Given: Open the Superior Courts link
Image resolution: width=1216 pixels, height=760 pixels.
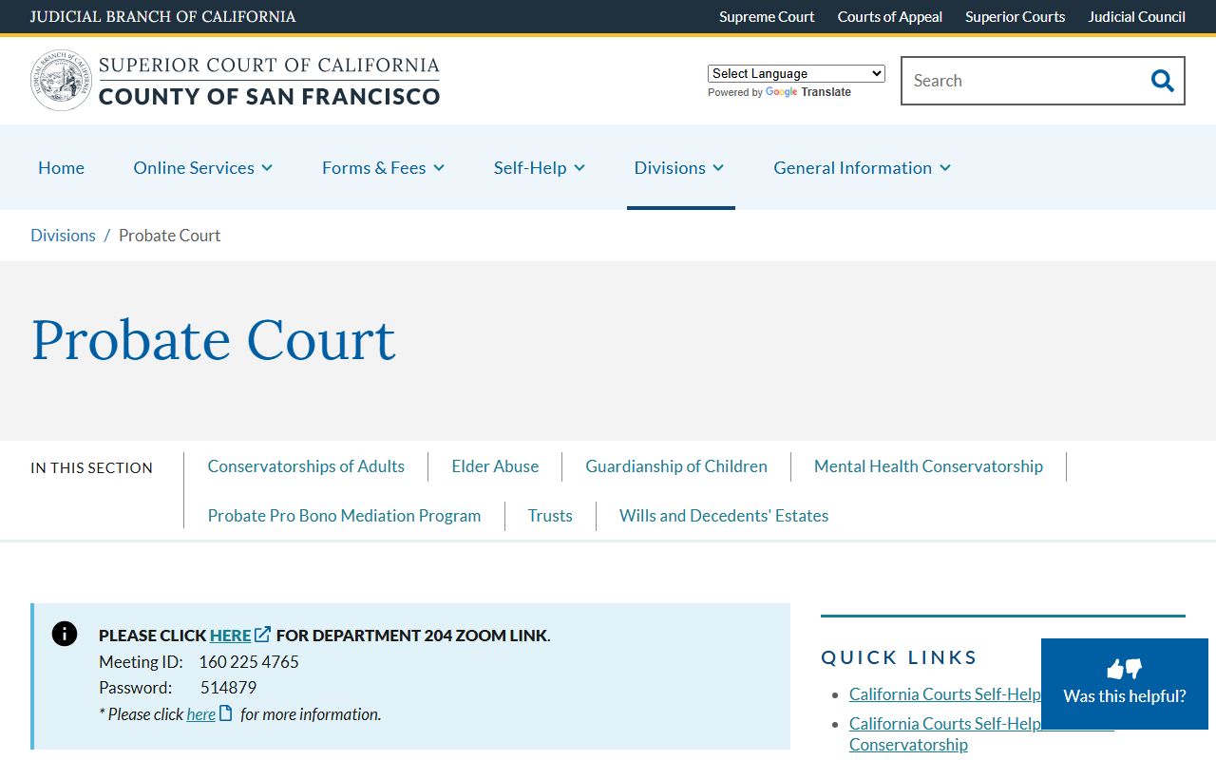Looking at the screenshot, I should pos(1015,17).
